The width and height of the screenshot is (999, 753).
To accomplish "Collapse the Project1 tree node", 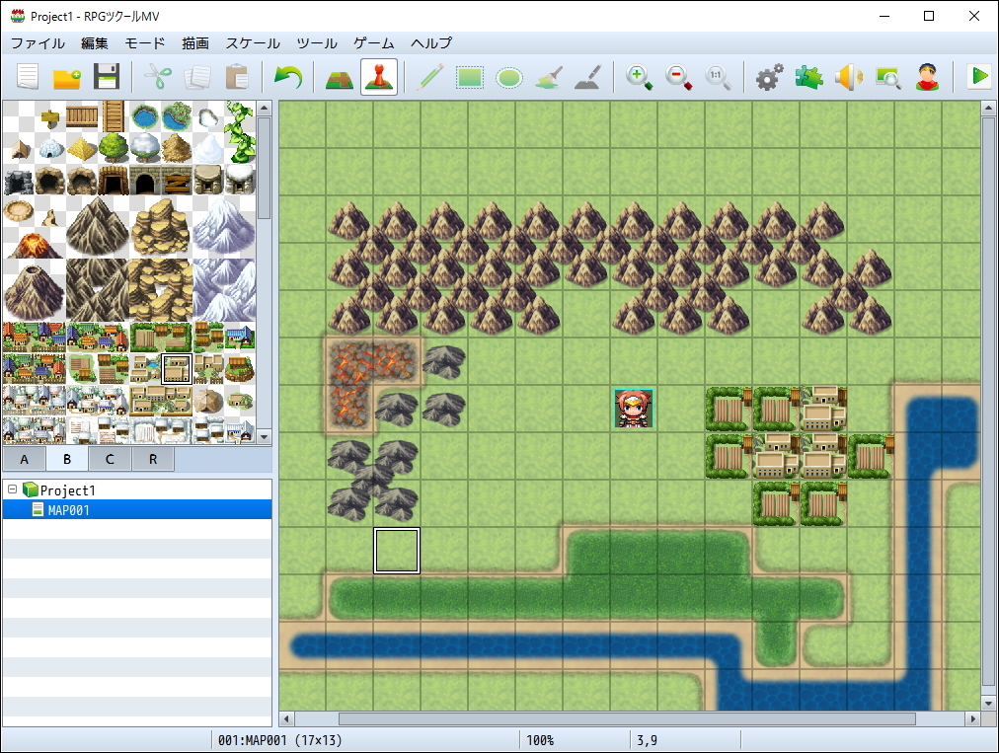I will point(12,489).
